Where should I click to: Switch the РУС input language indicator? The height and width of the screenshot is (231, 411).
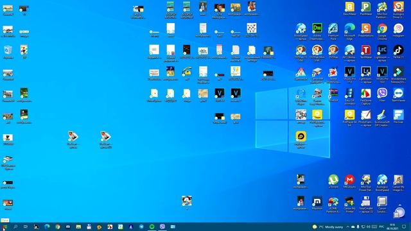[381, 227]
